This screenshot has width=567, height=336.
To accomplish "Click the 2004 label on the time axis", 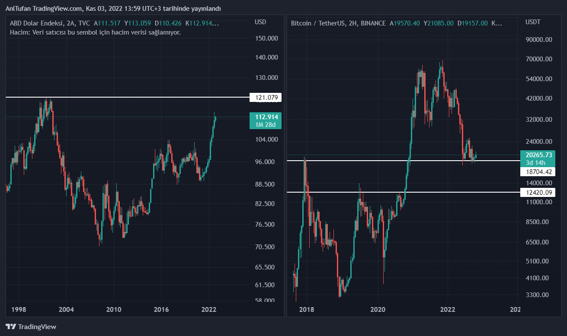I will [66, 310].
